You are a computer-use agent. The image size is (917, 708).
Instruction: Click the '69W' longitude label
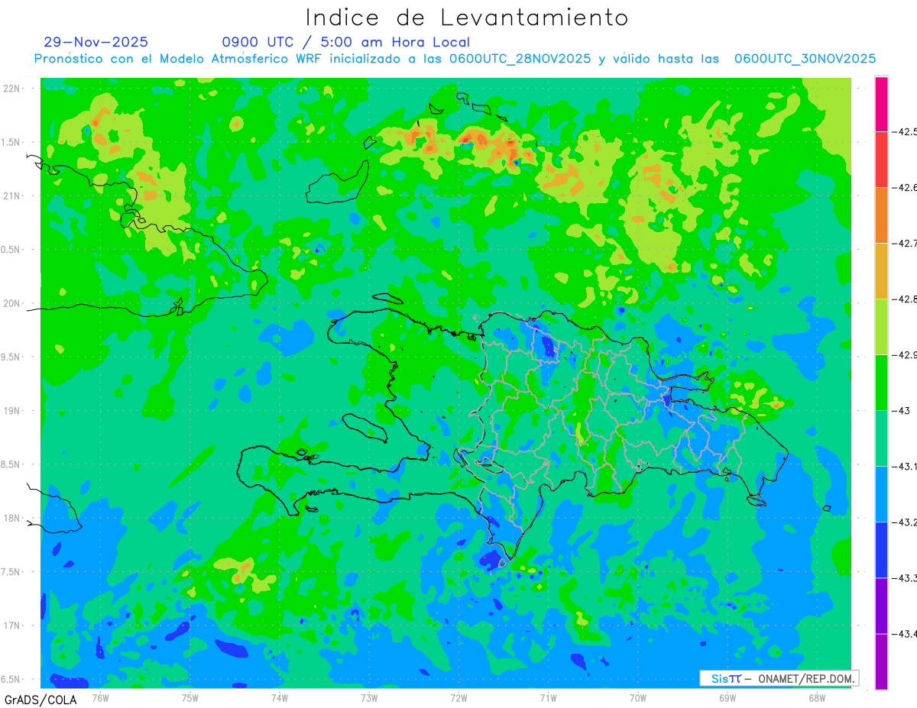pyautogui.click(x=727, y=697)
